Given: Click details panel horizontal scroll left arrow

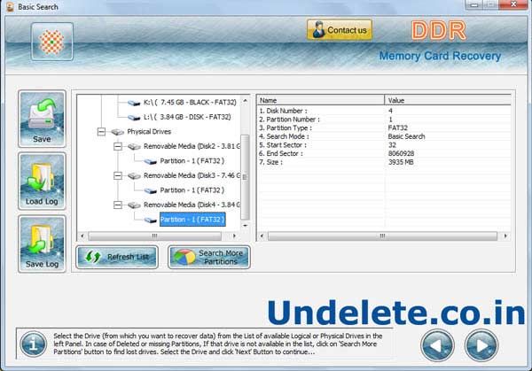Looking at the screenshot, I should click(x=262, y=236).
